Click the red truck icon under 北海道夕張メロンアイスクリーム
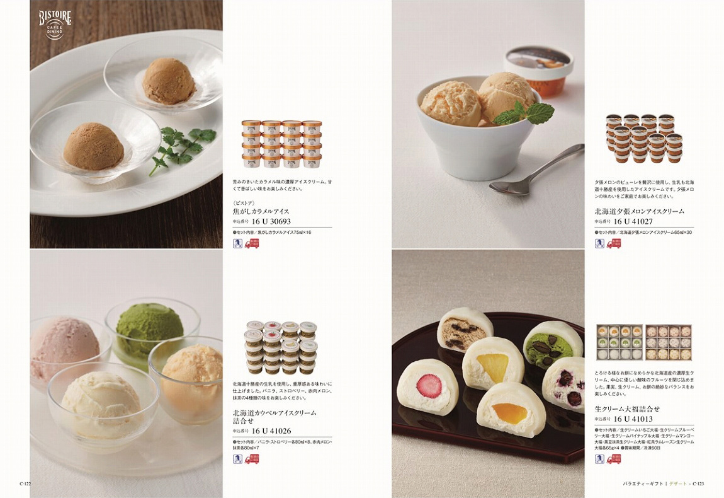This screenshot has width=724, height=498. [614, 243]
